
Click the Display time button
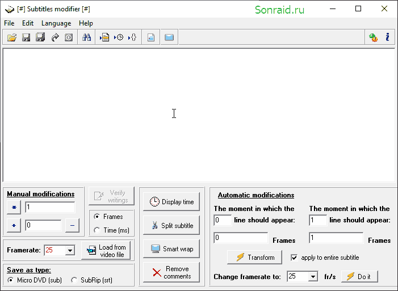click(171, 202)
